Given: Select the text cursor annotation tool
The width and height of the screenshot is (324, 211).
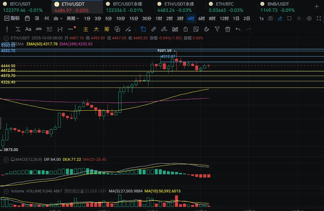Looking at the screenshot, I should [x=18, y=29].
